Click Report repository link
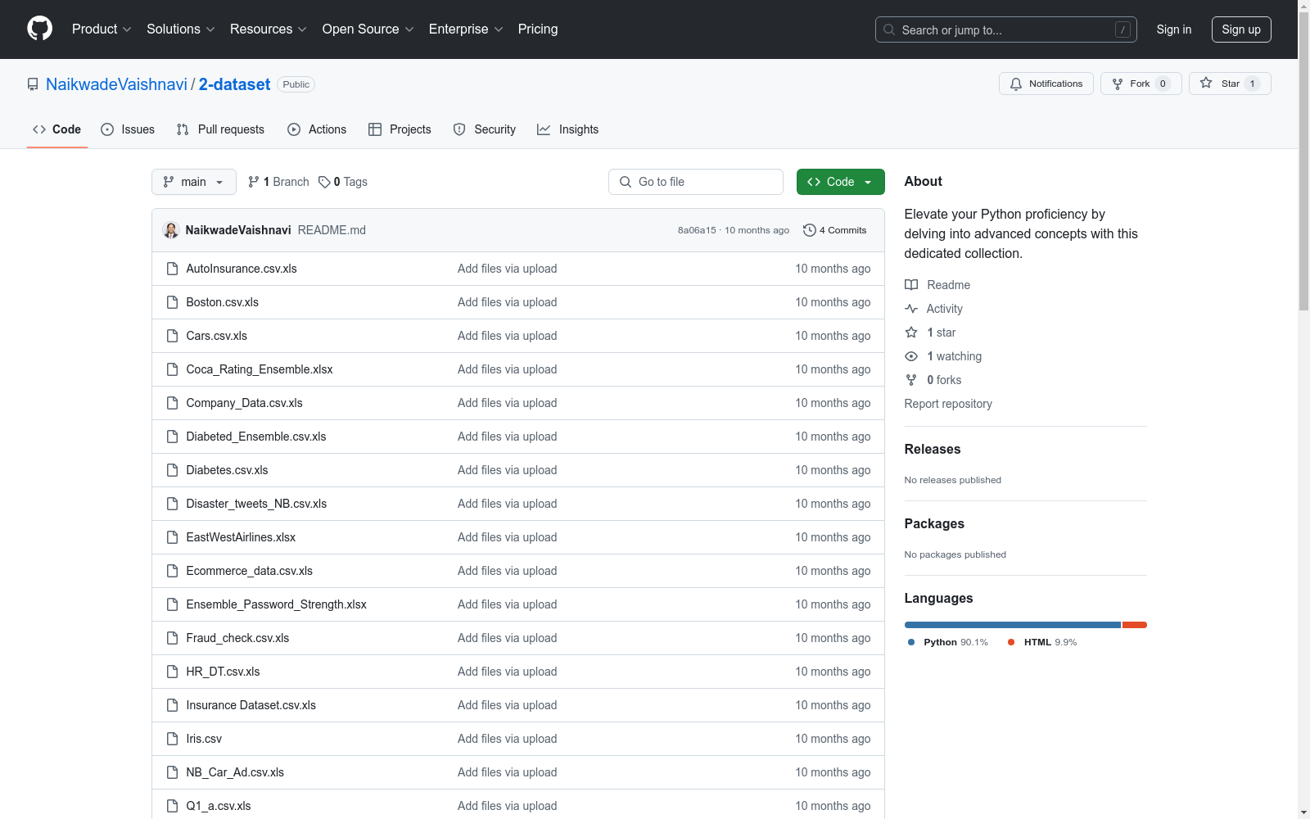1310x819 pixels. coord(948,404)
